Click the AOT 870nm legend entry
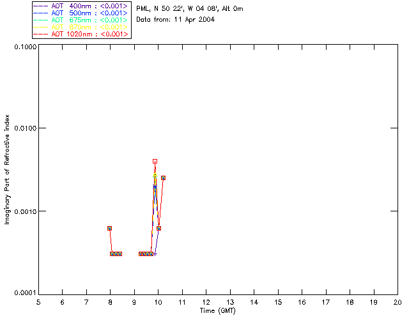Screen dimensions: 409x327 [x=81, y=27]
